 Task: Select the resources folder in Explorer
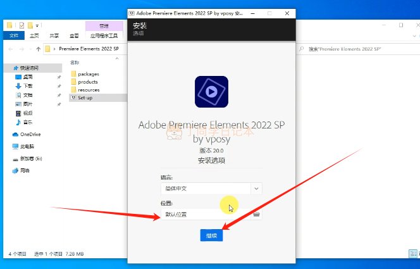(89, 90)
